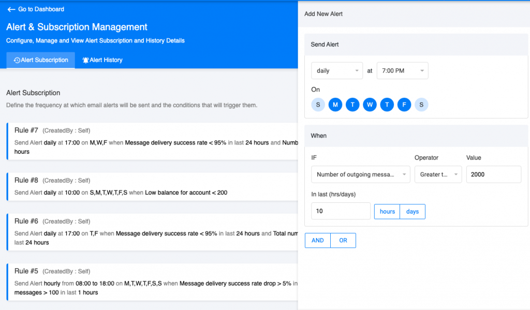Switch to the Alert History tab

(102, 60)
